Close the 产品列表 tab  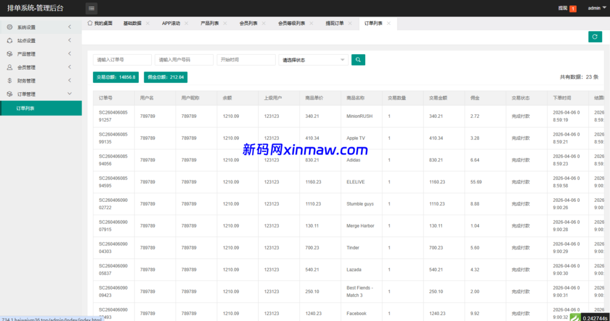(x=225, y=23)
